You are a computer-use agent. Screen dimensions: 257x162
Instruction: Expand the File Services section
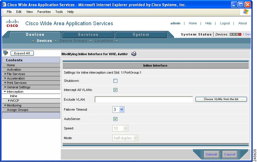(x=5, y=74)
